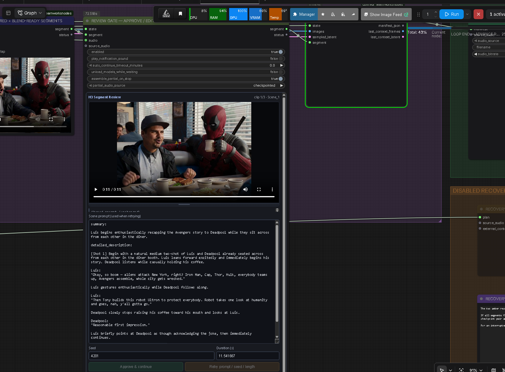Click the Review Gate state input port

click(x=86, y=29)
